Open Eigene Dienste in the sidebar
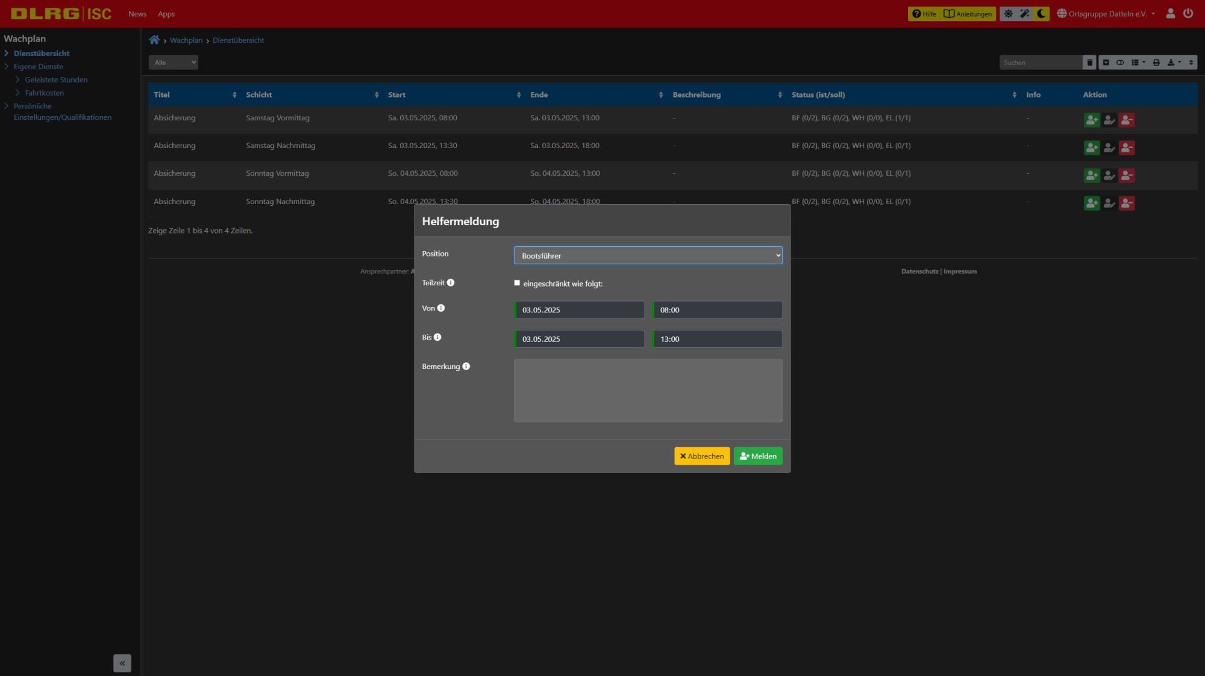1205x676 pixels. 39,66
